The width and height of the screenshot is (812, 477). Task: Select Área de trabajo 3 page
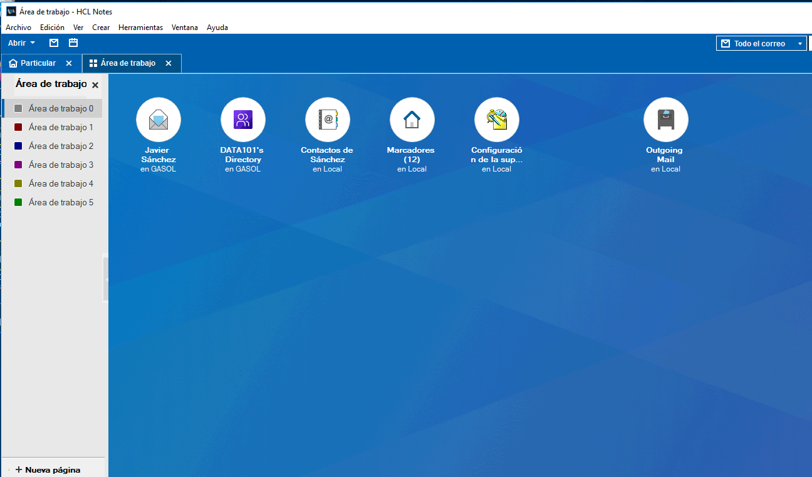click(53, 165)
